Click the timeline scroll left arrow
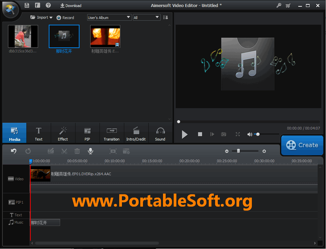This screenshot has height=249, width=326. pos(32,243)
